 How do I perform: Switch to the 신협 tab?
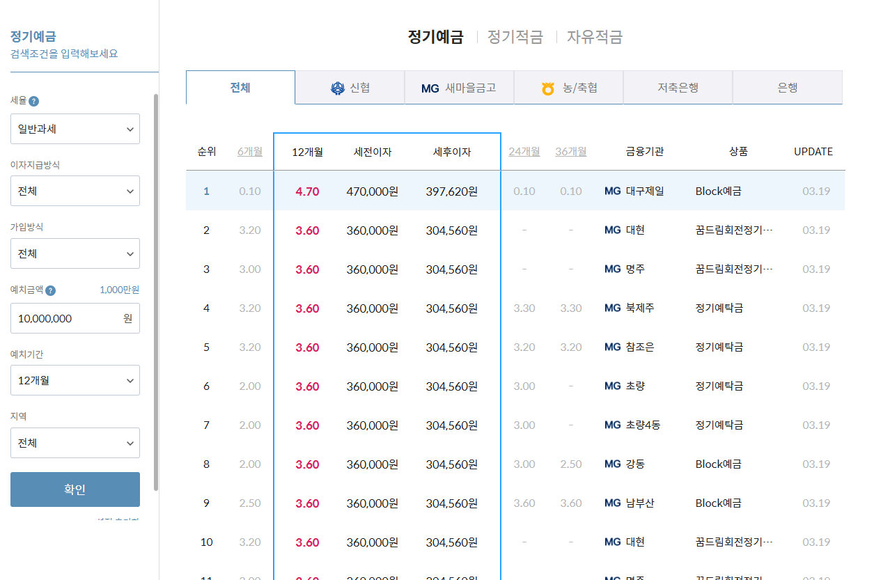tap(350, 88)
